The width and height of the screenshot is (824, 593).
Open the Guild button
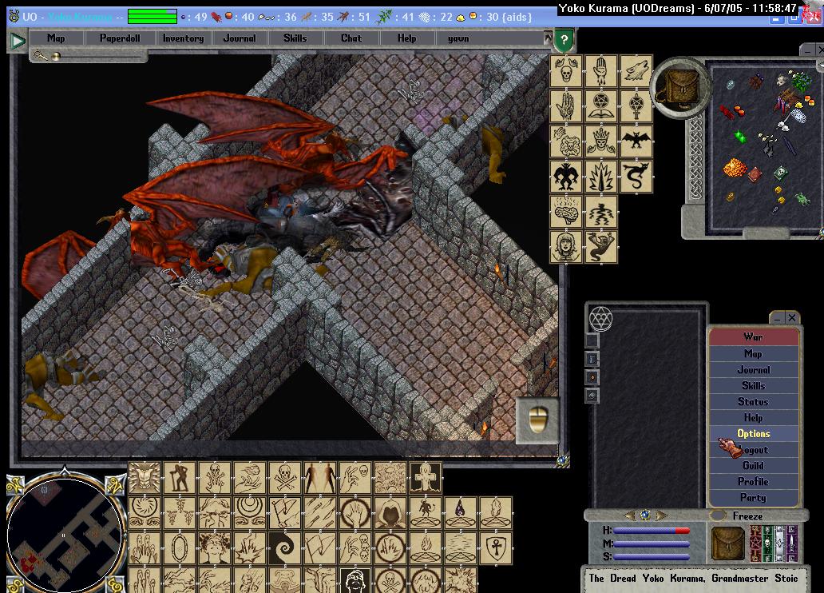coord(753,466)
